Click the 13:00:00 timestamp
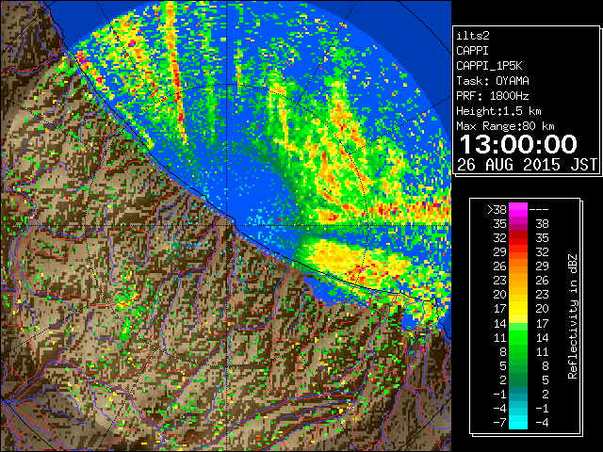603x452 pixels. click(x=518, y=144)
